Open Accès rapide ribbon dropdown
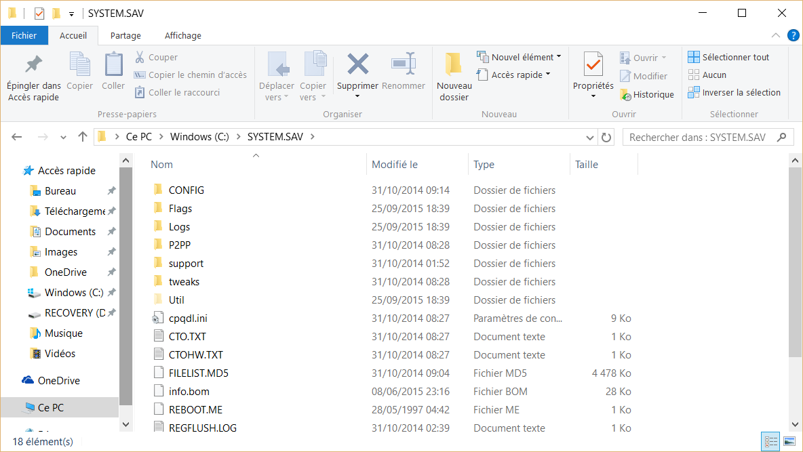Screen dimensions: 803x452 coord(513,75)
